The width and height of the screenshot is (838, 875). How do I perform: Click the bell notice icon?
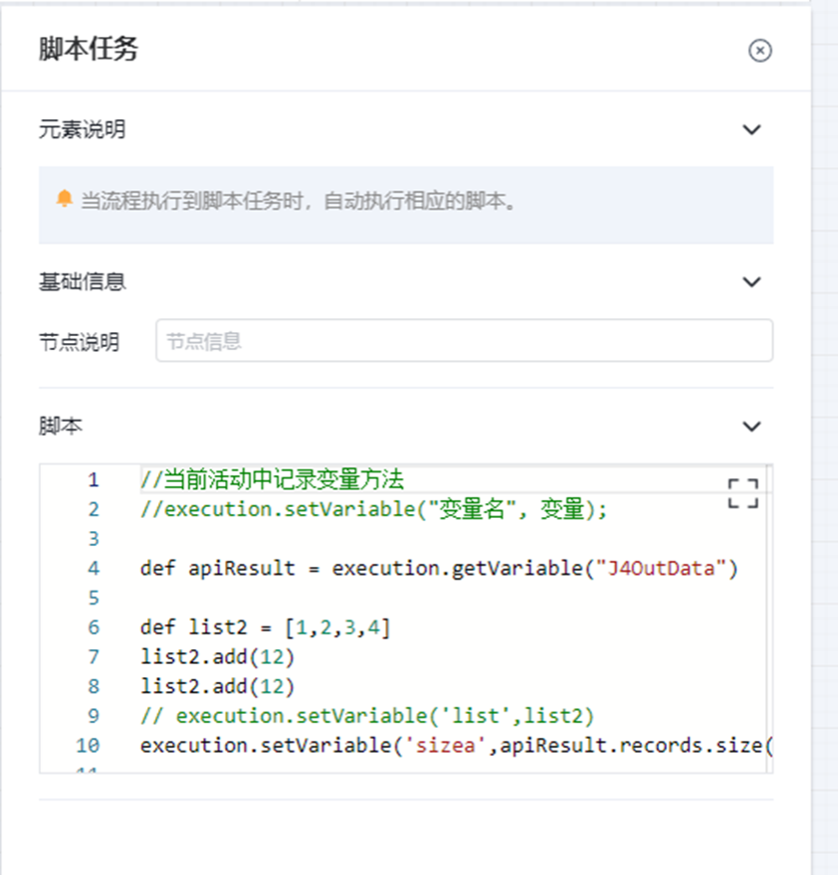(x=65, y=199)
